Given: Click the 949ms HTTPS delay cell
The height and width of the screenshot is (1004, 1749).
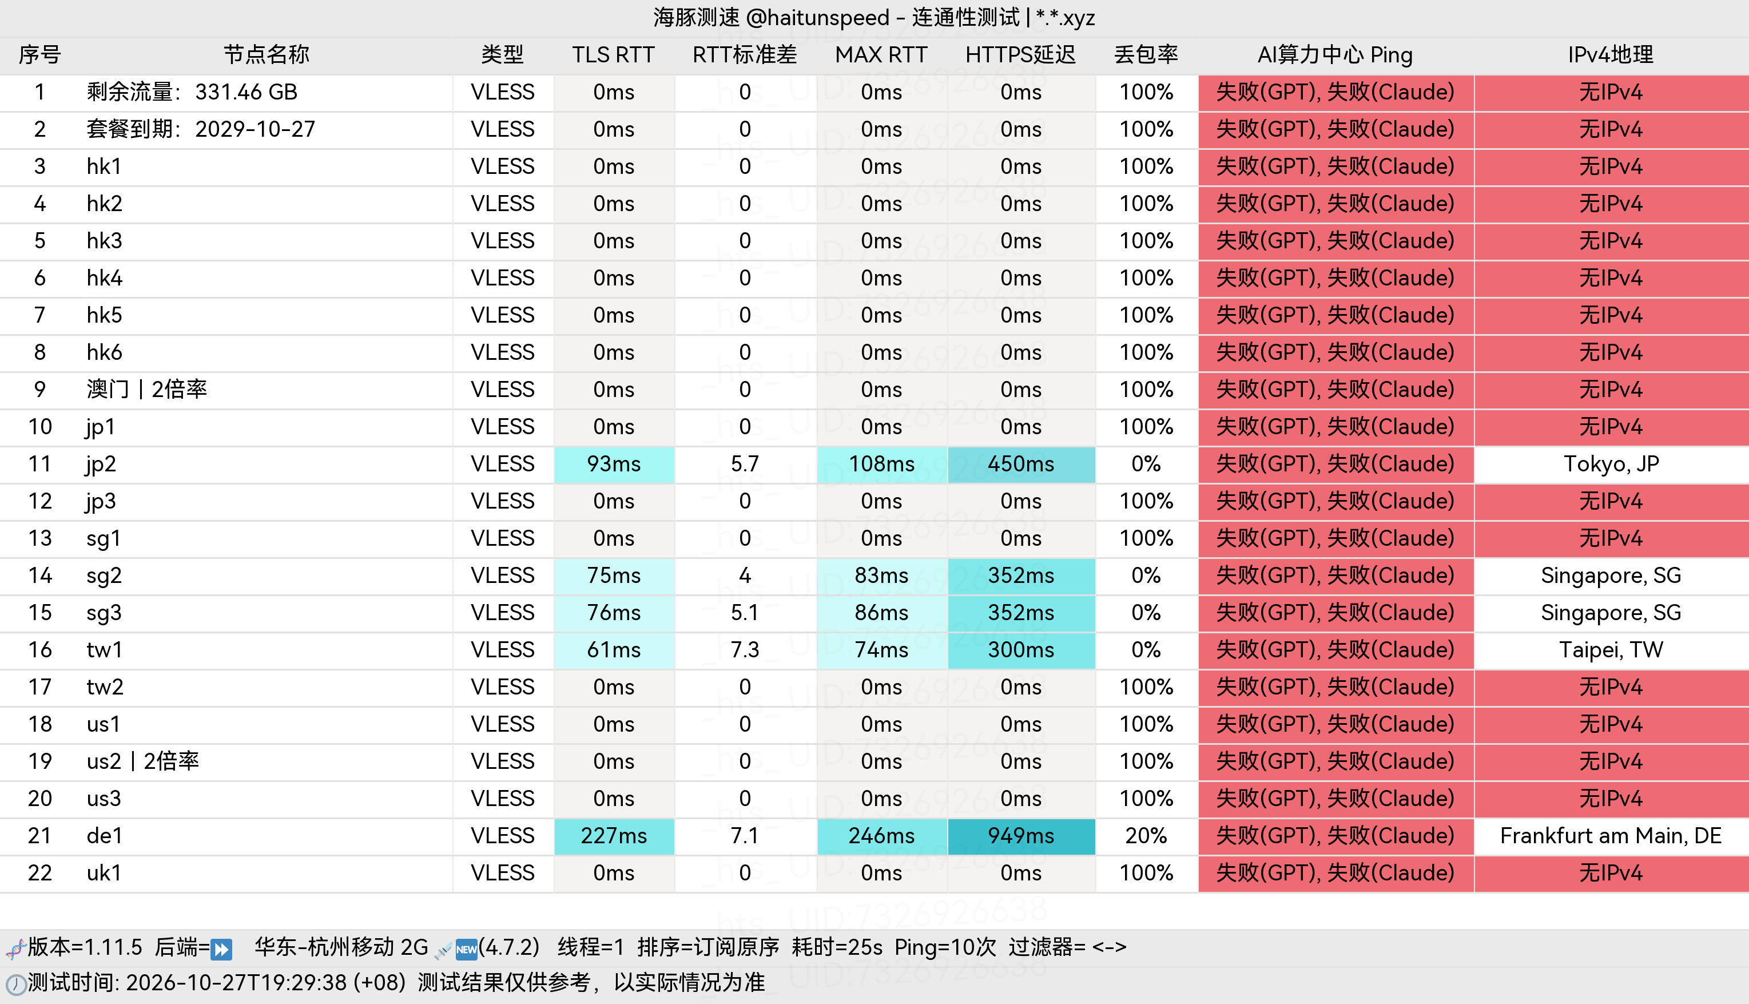Looking at the screenshot, I should pyautogui.click(x=1021, y=836).
